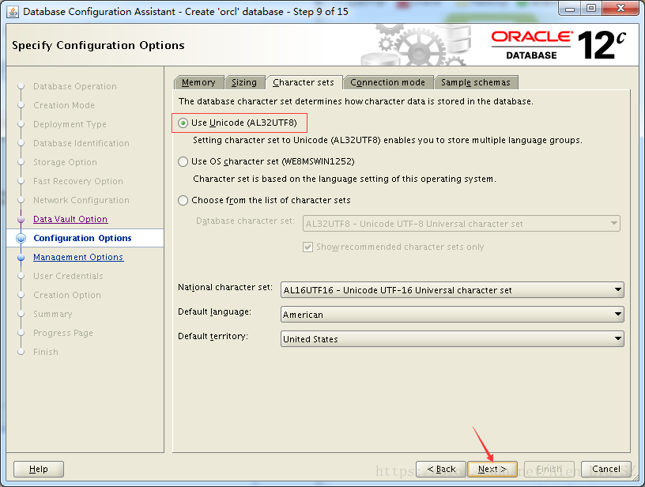Click Finish step label in sidebar
This screenshot has height=487, width=645.
click(46, 352)
